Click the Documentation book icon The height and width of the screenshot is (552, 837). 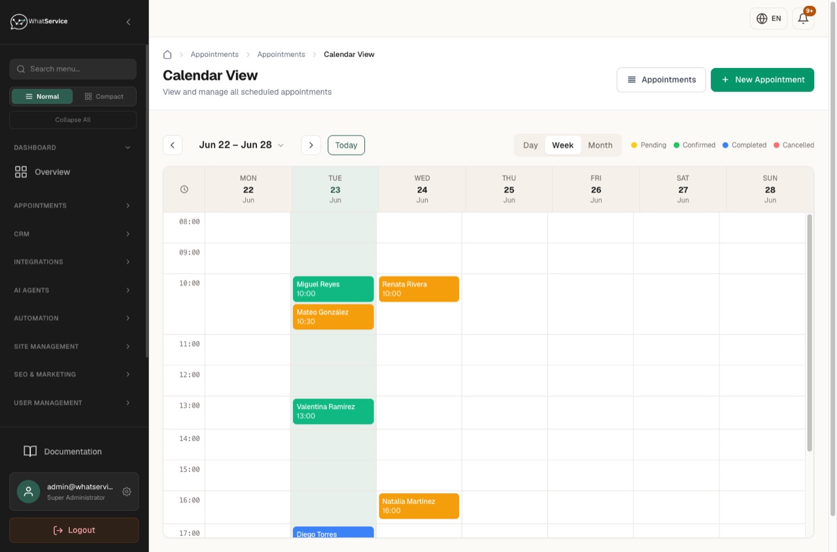[30, 451]
